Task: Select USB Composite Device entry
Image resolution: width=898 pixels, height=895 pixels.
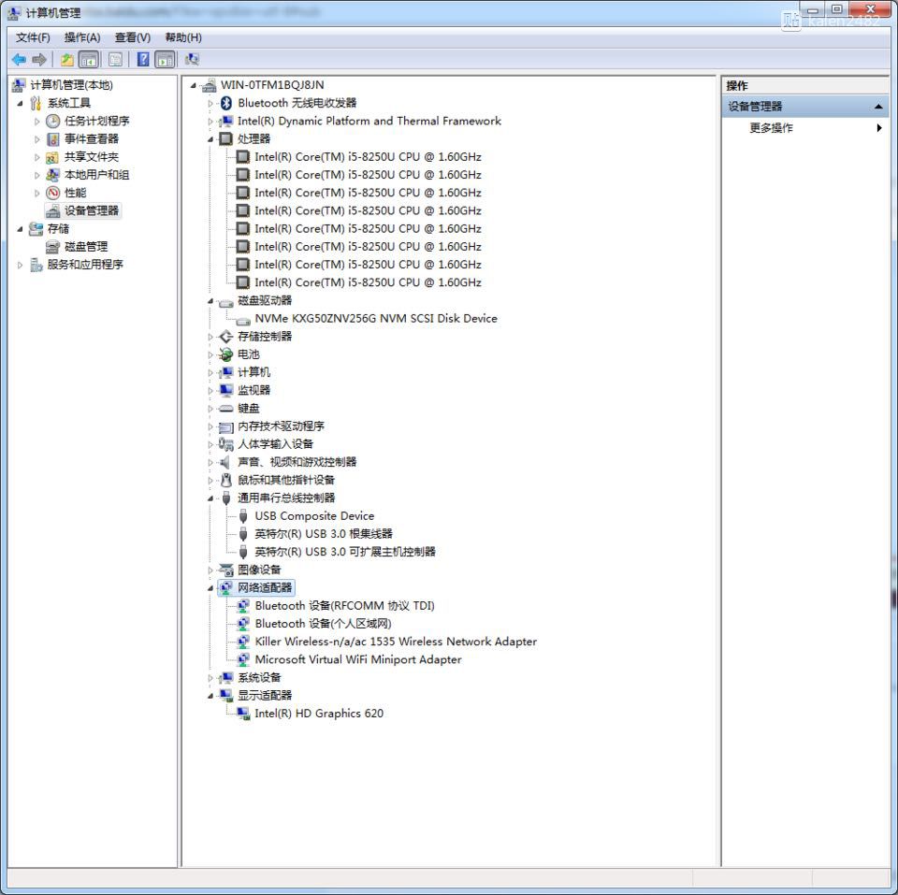Action: point(314,516)
